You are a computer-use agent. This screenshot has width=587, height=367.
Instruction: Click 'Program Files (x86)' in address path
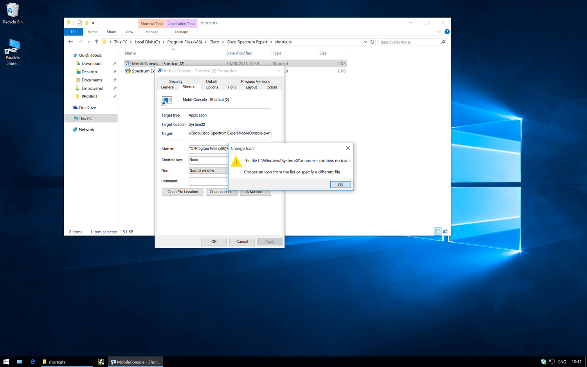tap(185, 42)
